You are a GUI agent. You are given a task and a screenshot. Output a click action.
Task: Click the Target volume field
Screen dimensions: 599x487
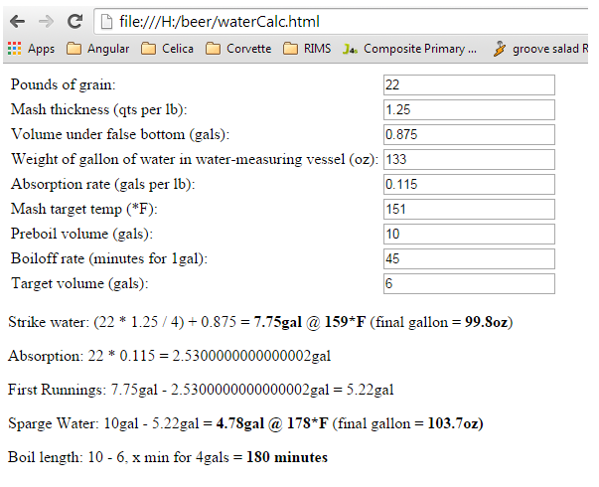[469, 283]
